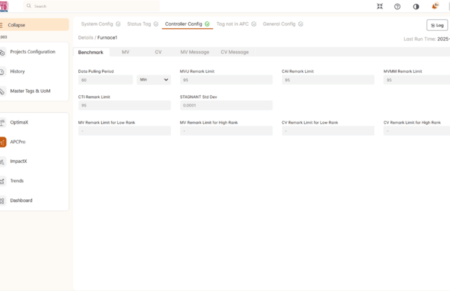Click the History clock icon
The image size is (450, 291).
click(2, 72)
